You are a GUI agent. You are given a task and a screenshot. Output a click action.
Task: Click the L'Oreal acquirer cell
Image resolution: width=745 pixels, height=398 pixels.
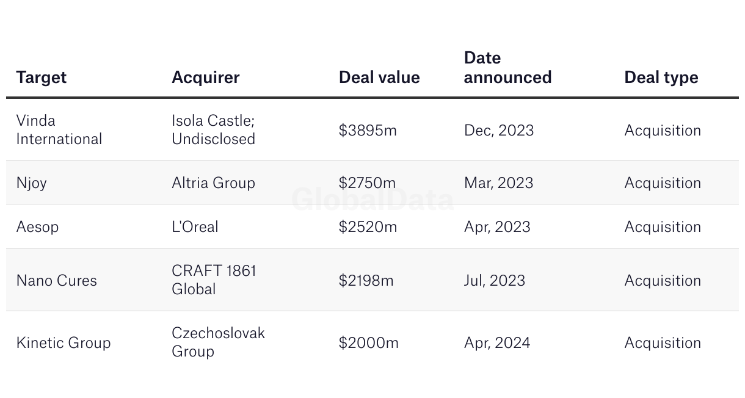pos(195,227)
